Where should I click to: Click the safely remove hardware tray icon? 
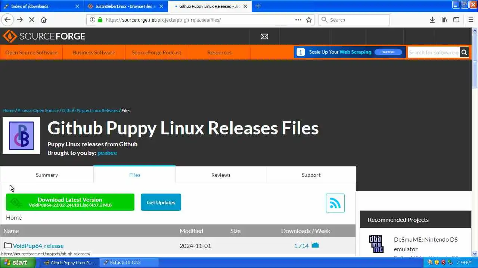tap(450, 262)
